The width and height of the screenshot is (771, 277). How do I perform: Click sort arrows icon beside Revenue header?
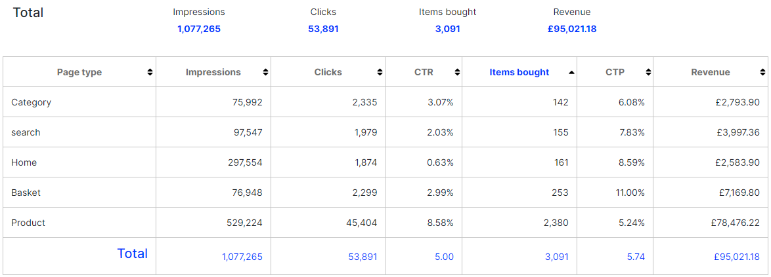762,72
